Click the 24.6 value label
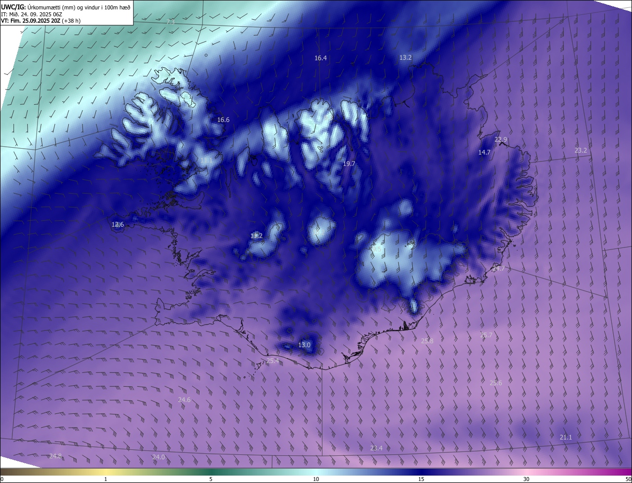This screenshot has height=483, width=632. (x=184, y=400)
